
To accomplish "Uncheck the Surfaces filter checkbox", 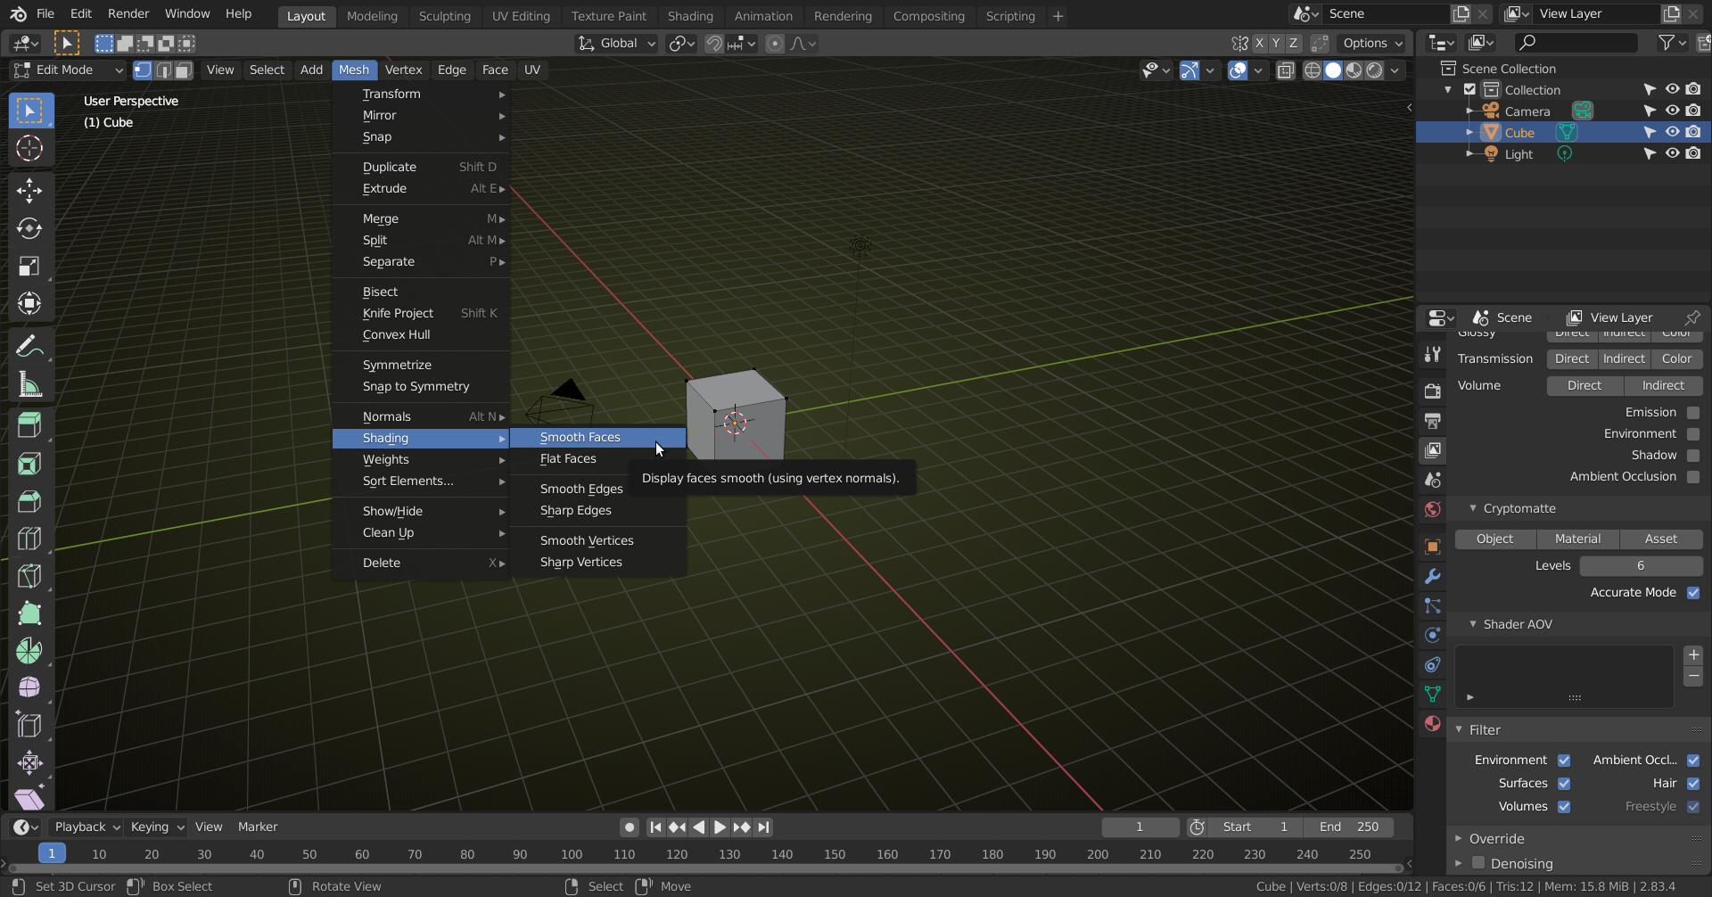I will pyautogui.click(x=1564, y=784).
